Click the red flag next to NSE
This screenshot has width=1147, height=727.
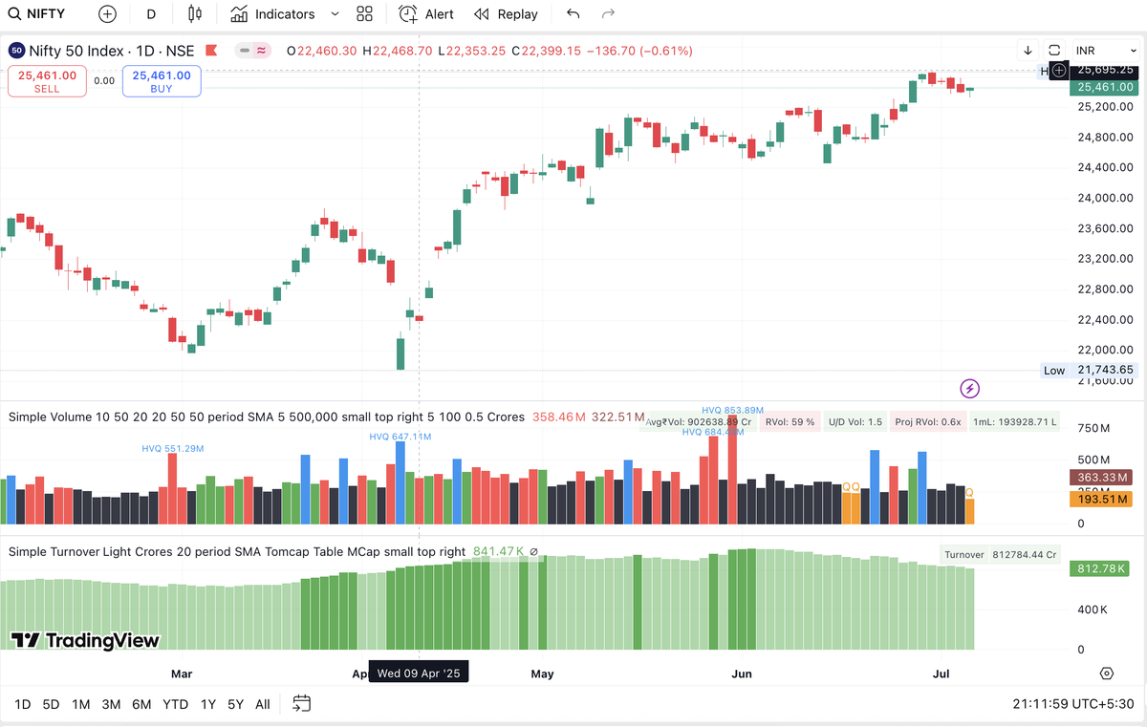coord(210,51)
